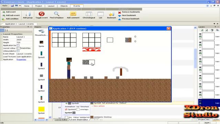This screenshot has width=220, height=124.
Task: Go to Next bookmark
Action: [x=129, y=15]
